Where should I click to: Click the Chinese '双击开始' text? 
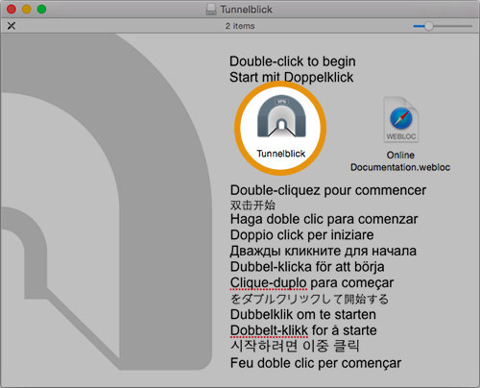point(252,205)
